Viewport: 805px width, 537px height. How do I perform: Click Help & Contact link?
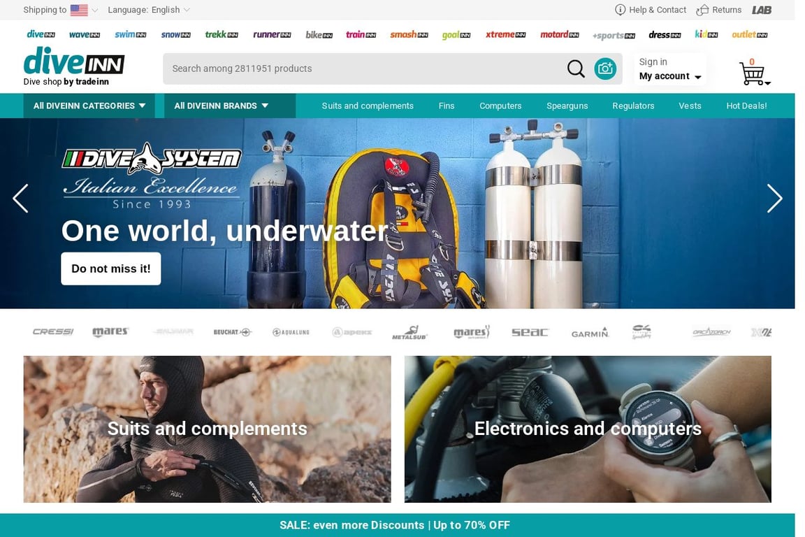(x=657, y=10)
